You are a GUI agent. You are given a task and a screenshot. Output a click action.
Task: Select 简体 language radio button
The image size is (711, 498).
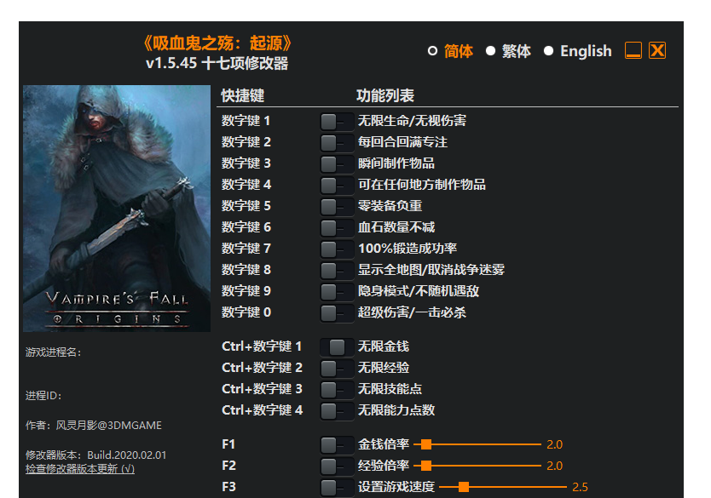pos(432,51)
